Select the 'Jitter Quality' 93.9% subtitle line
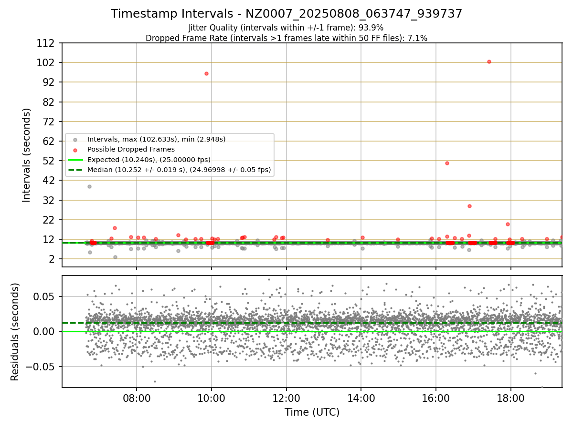 (x=286, y=28)
